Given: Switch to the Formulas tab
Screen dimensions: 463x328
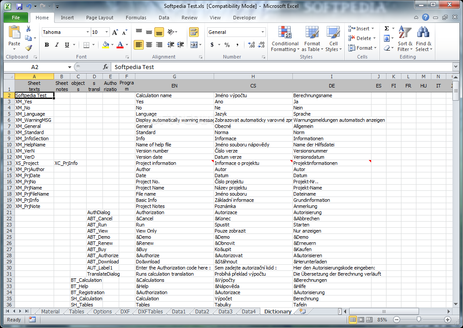Looking at the screenshot, I should (x=136, y=18).
